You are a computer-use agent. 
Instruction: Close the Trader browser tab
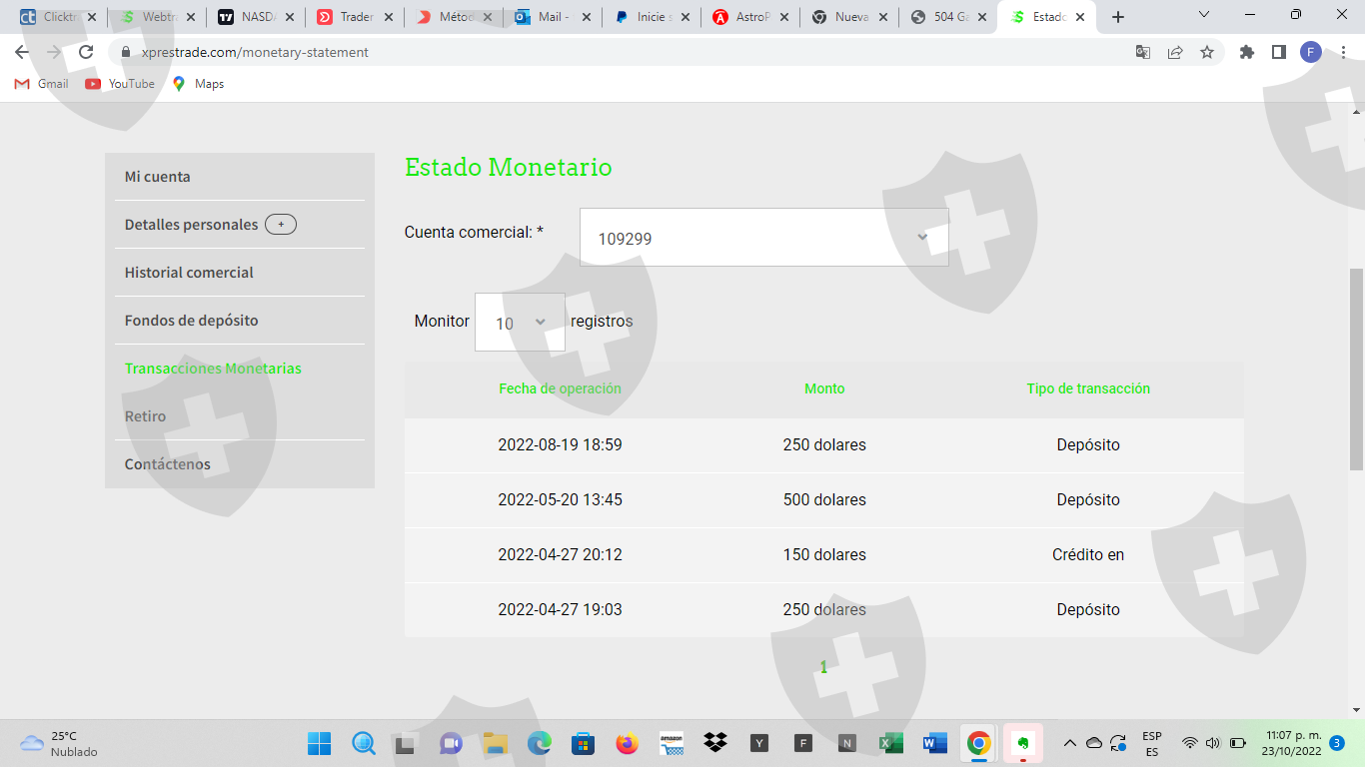(389, 17)
